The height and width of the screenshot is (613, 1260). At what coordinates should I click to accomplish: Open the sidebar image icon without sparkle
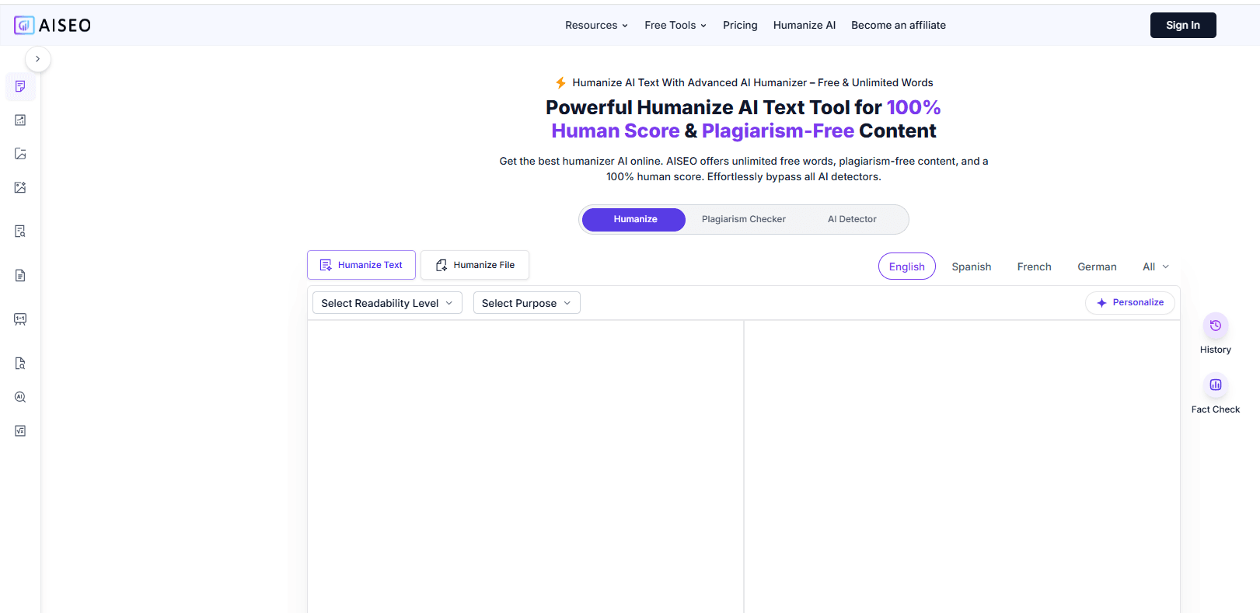click(20, 154)
